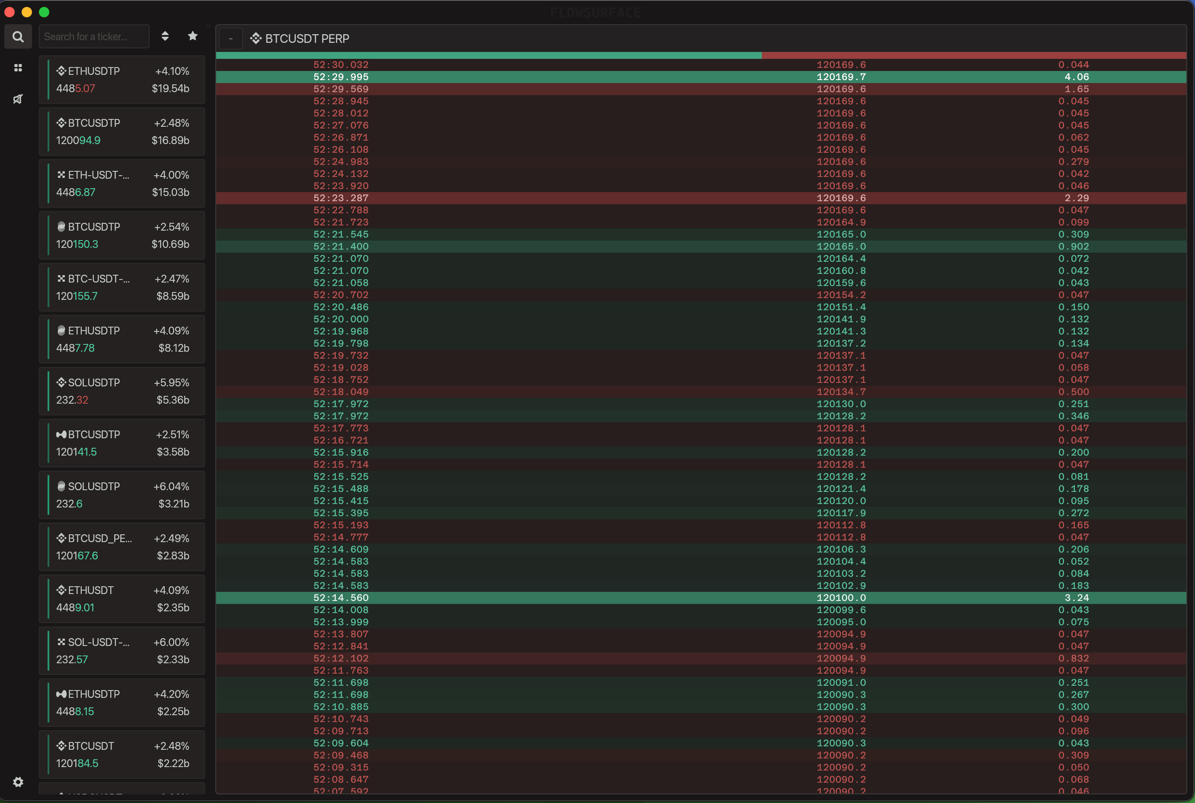Click the 0.500 quantity at 52:18.049
The image size is (1195, 803).
[1073, 392]
